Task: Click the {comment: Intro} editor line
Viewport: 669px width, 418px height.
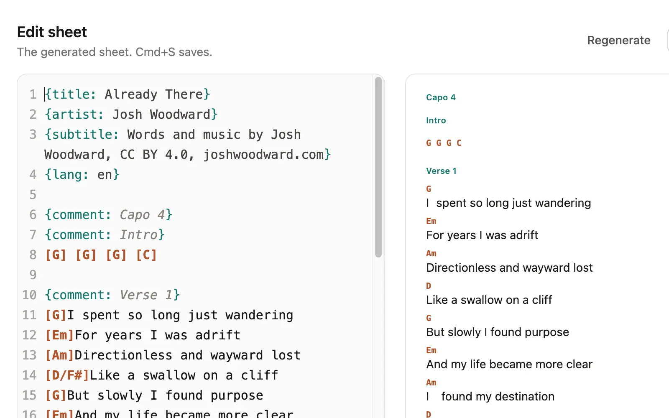Action: (105, 235)
